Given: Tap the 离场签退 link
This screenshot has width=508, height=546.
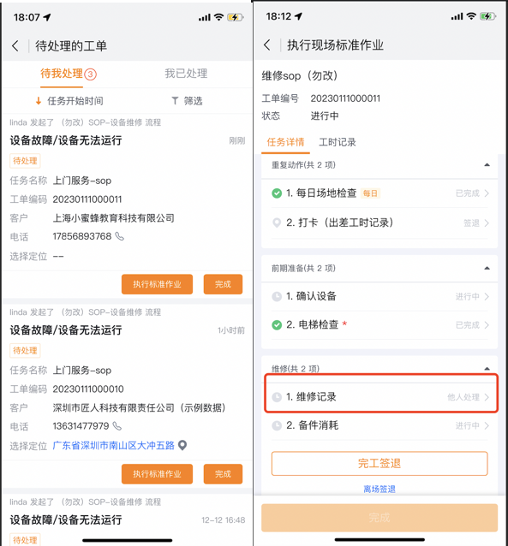Looking at the screenshot, I should [380, 489].
